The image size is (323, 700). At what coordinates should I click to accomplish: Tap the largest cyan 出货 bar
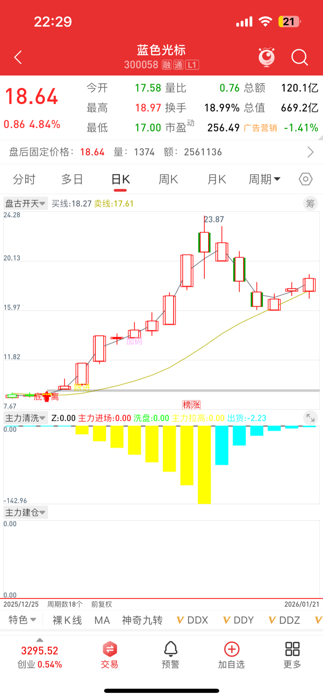[222, 445]
